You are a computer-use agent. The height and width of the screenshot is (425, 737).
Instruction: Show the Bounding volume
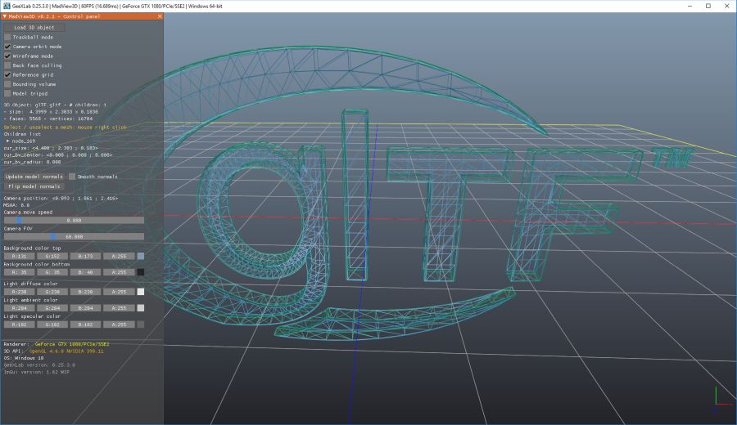pos(7,84)
